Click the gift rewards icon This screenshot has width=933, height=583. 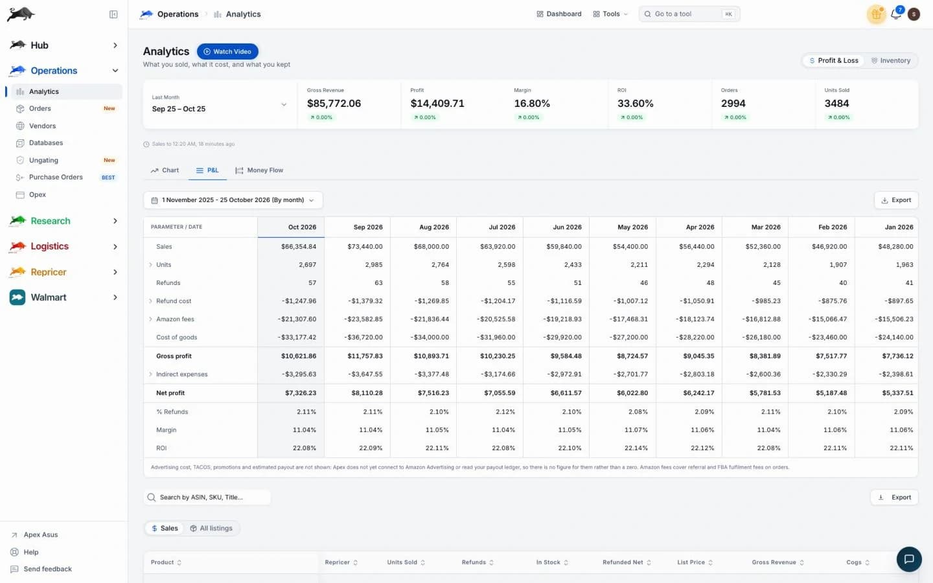click(x=876, y=14)
